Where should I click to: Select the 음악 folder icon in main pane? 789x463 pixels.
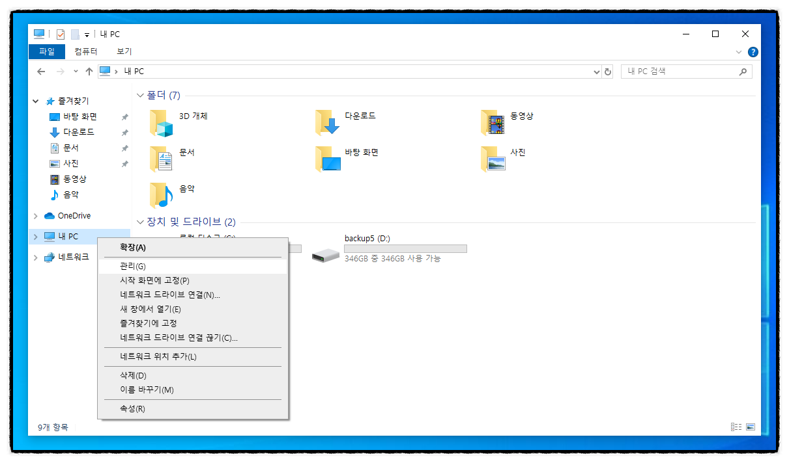tap(162, 194)
